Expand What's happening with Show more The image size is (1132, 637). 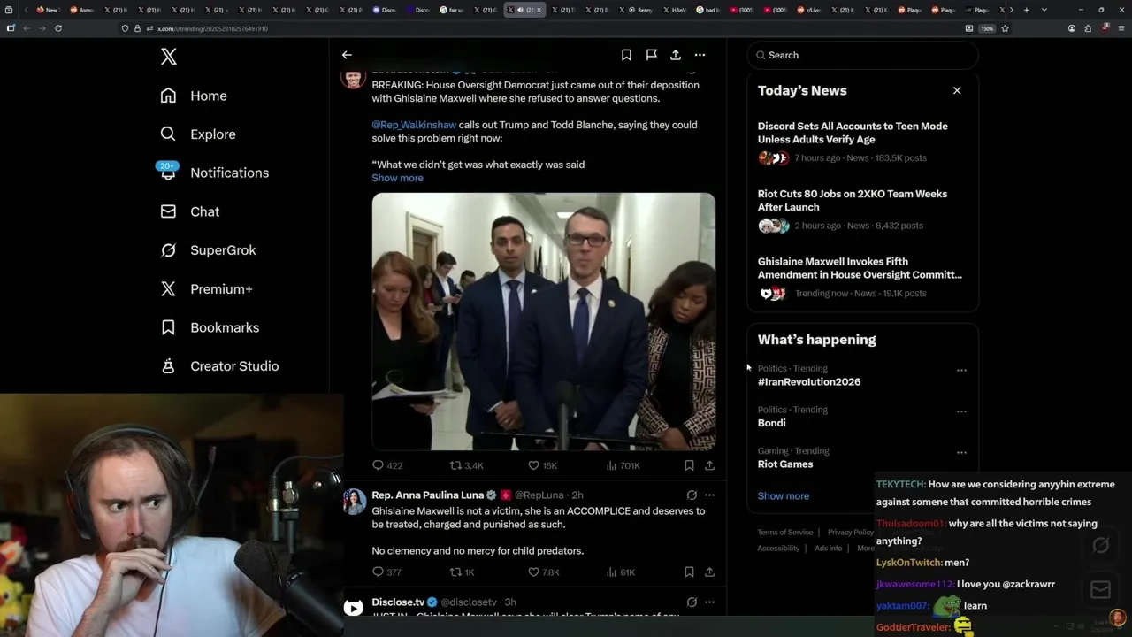[x=783, y=496]
